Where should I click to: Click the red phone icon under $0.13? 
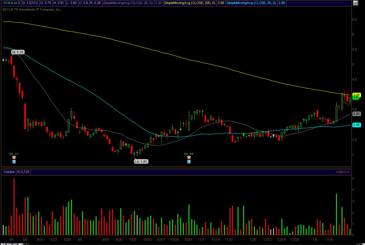[x=14, y=158]
